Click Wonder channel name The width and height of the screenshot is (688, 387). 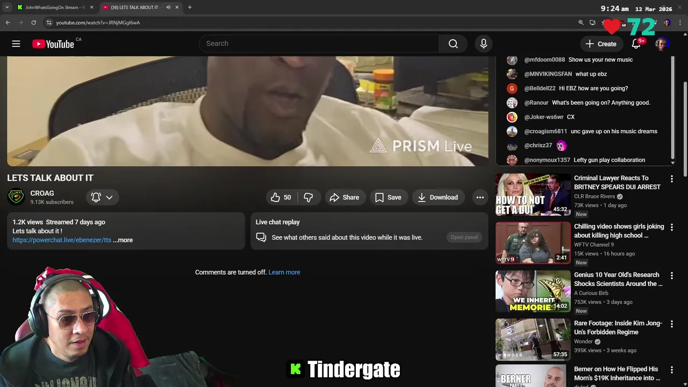583,342
